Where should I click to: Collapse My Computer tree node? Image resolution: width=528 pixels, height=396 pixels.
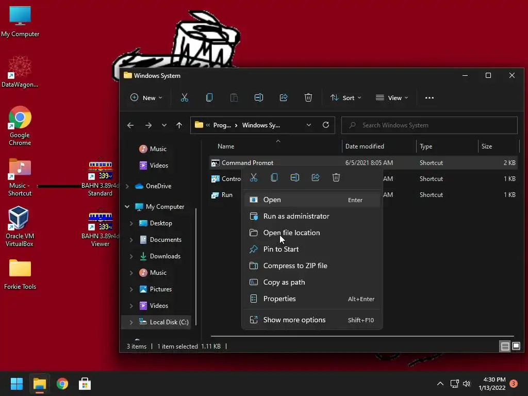pyautogui.click(x=127, y=207)
